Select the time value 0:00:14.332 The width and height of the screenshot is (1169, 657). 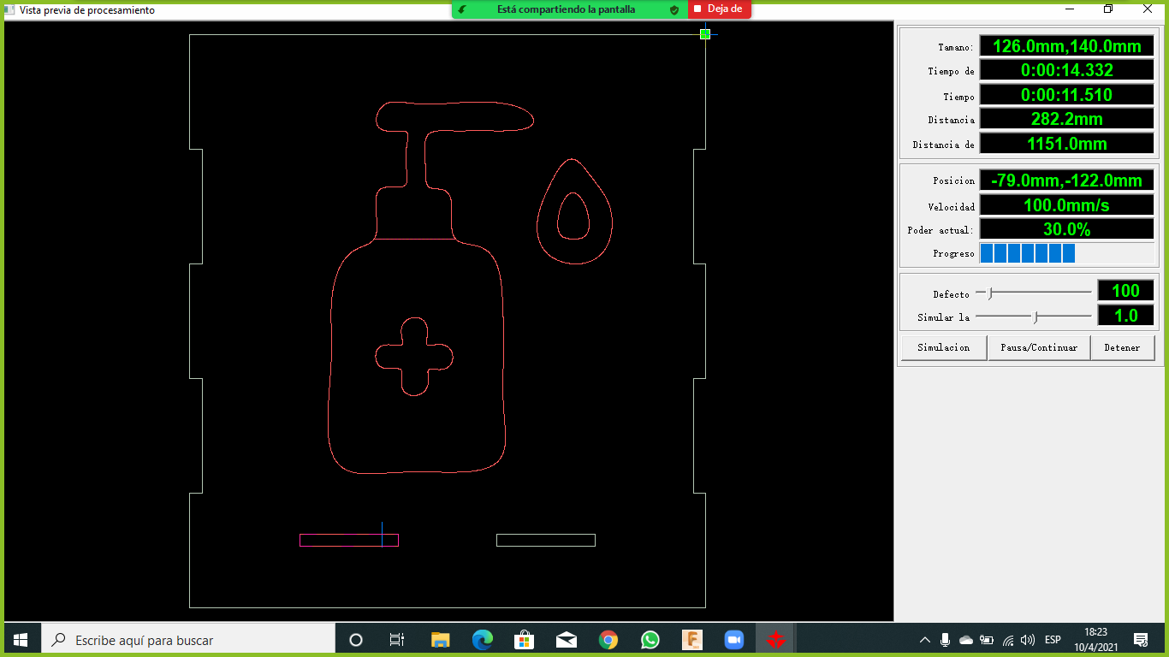[1066, 70]
